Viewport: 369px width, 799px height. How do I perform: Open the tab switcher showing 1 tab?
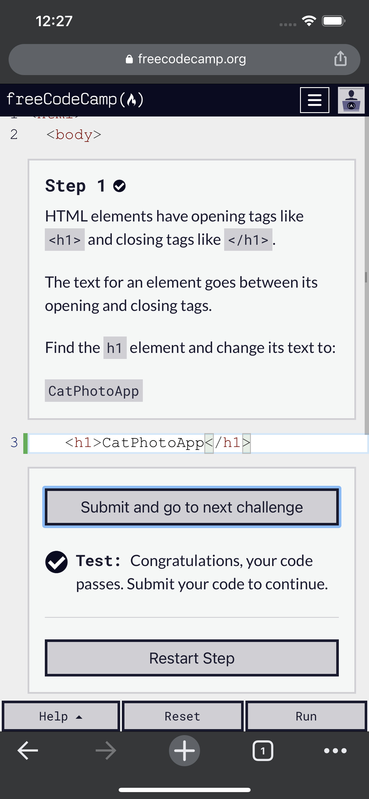click(x=263, y=750)
